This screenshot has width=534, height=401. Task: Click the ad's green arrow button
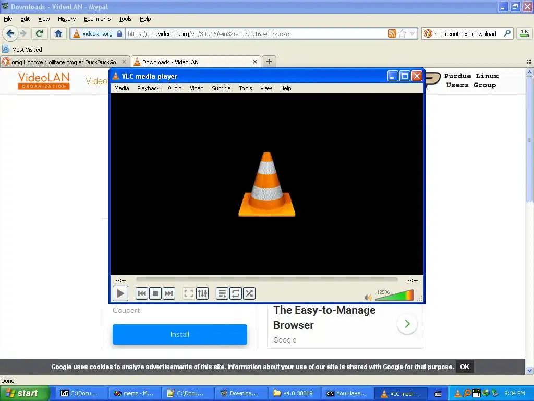pos(407,324)
